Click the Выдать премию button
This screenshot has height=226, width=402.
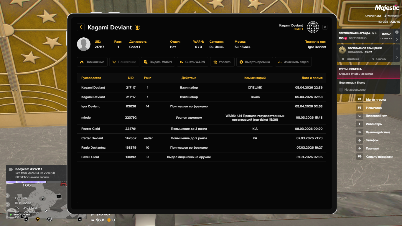tap(255, 62)
